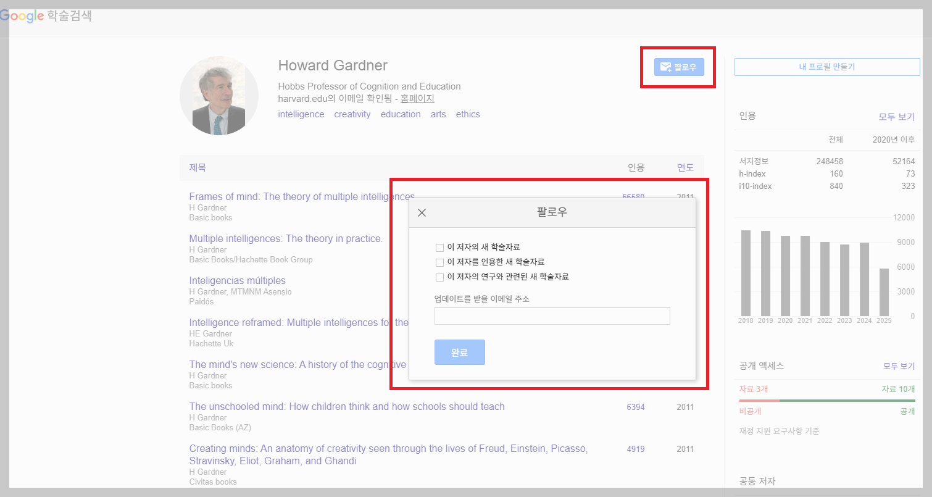932x497 pixels.
Task: Click 모두 보기 next to 인용
Action: click(898, 115)
